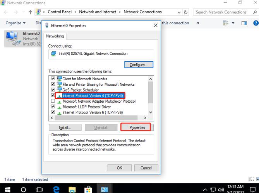Expand the chevron after Control Panel breadcrumb
Viewport: 259px width, 193px height.
75,12
